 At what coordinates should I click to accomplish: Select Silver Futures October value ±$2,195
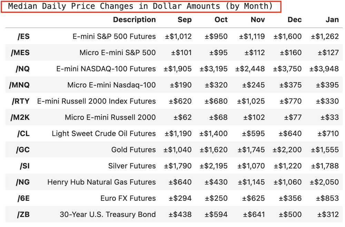(x=214, y=166)
